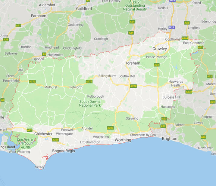Click the Bognor Regis town label

pos(64,151)
